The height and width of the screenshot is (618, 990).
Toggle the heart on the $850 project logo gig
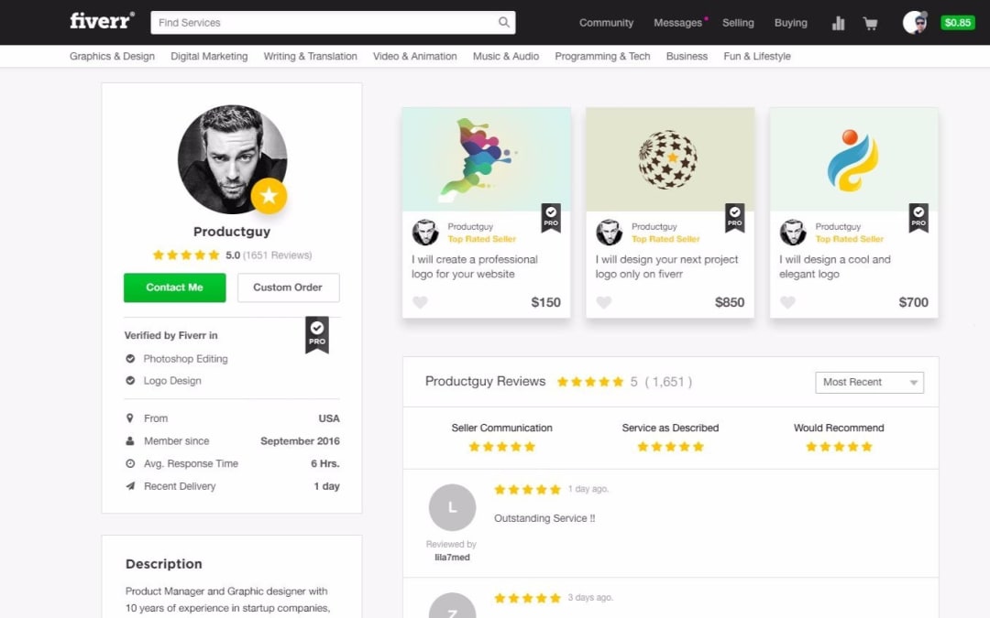click(603, 302)
